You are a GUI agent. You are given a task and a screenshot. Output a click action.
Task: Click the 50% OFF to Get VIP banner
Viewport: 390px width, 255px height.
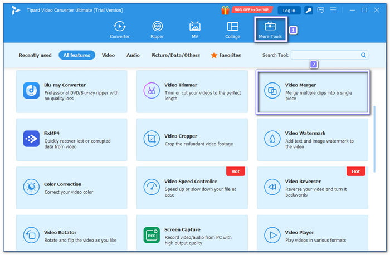pos(252,10)
